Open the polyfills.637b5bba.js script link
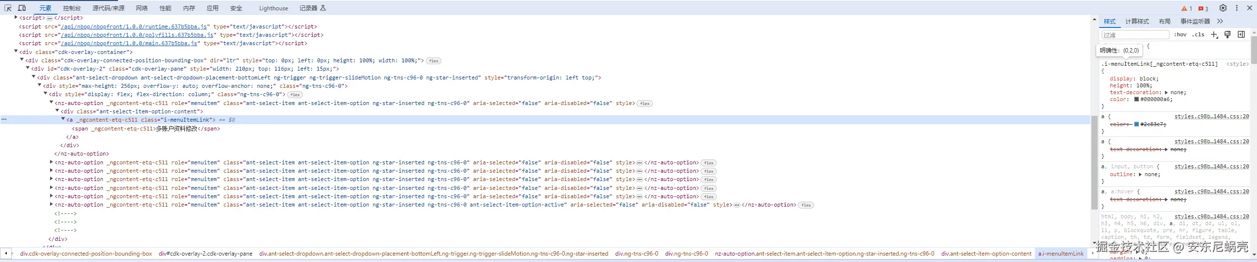 pos(137,35)
